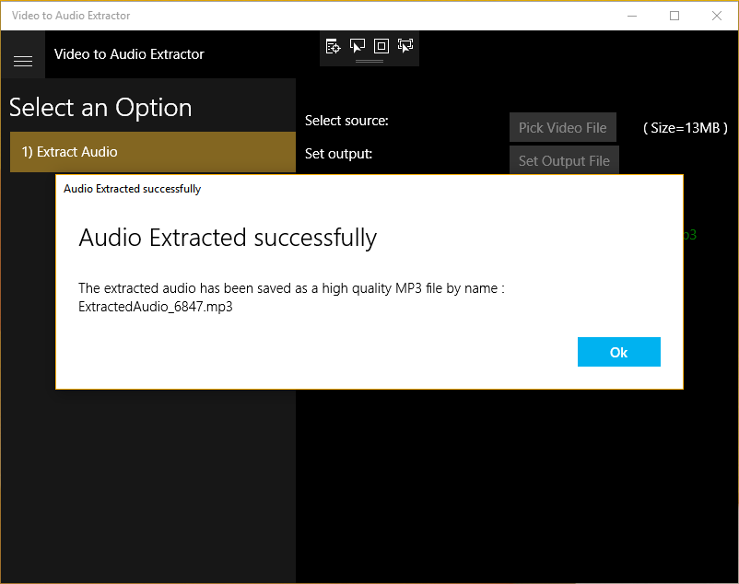Click the Set Output File button
Viewport: 739px width, 584px height.
(x=564, y=160)
